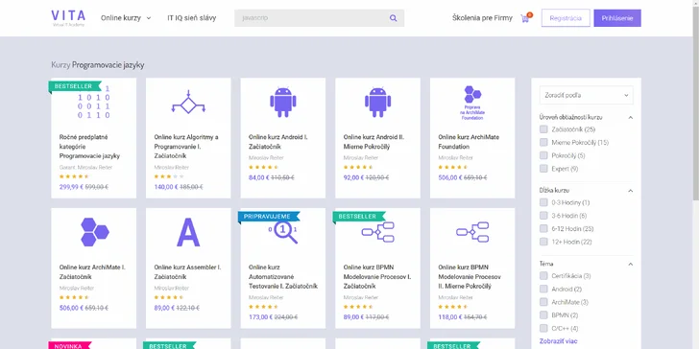Click the Prihlásenie button
Image resolution: width=699 pixels, height=349 pixels.
[617, 18]
